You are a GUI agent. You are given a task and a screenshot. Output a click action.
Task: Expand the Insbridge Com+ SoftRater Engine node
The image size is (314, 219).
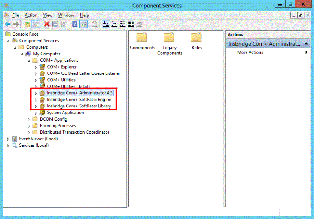36,99
